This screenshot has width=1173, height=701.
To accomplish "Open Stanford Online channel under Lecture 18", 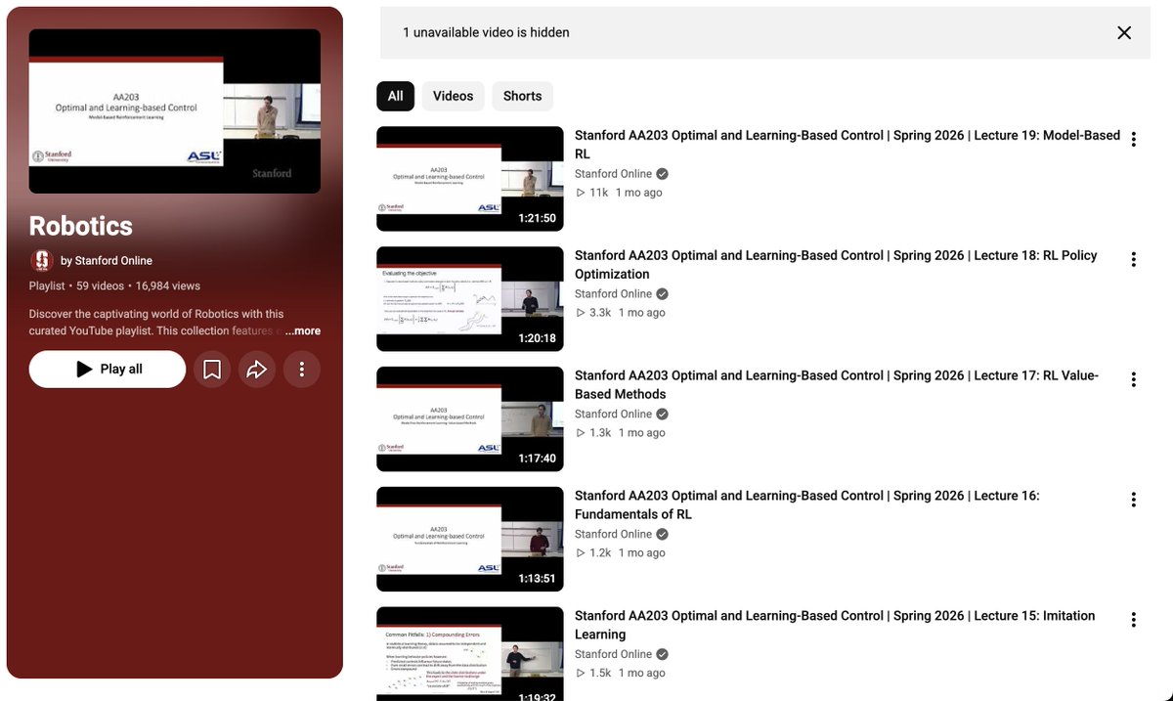I will tap(613, 294).
